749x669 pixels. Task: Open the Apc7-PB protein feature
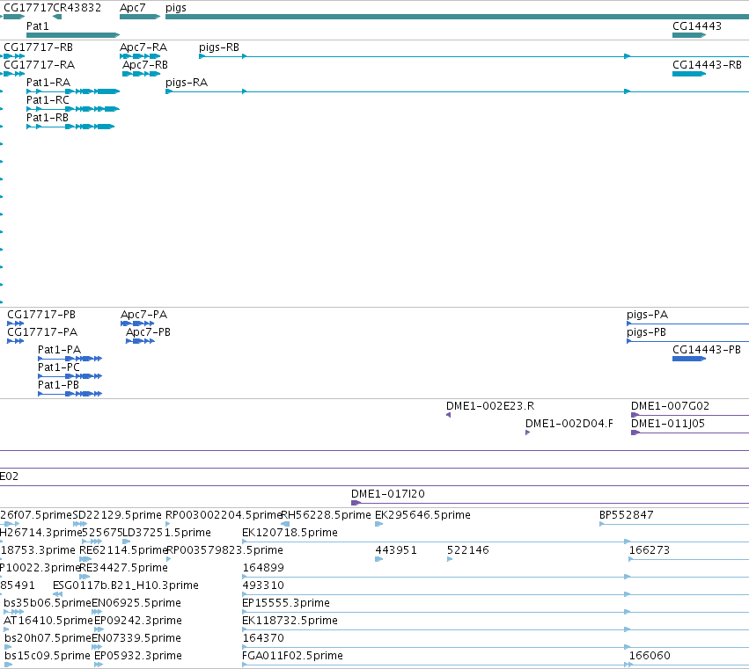click(140, 341)
